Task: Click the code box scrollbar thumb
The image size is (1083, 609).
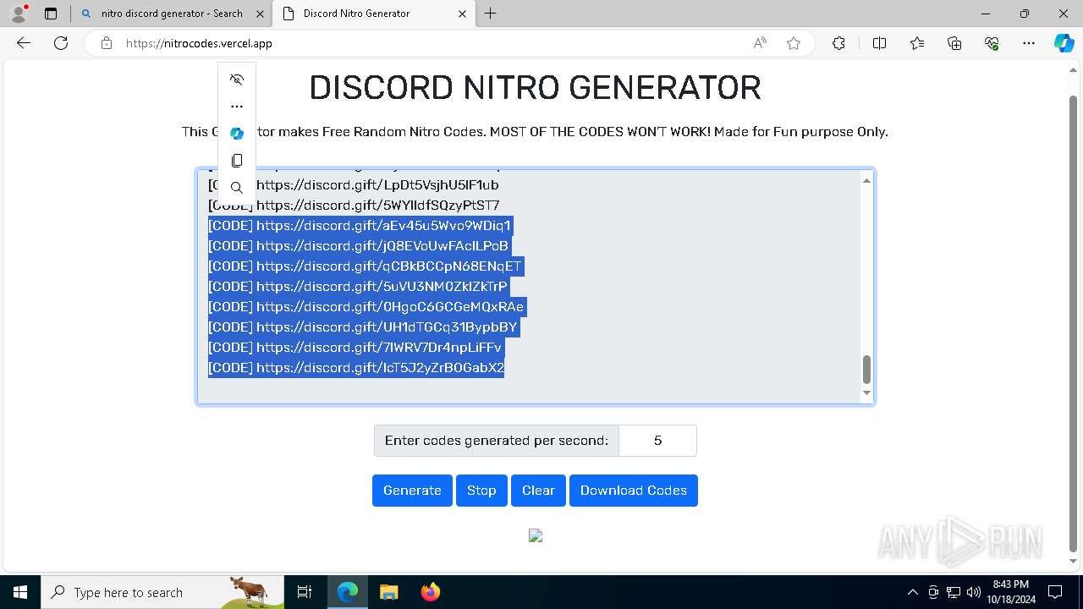Action: pos(866,370)
